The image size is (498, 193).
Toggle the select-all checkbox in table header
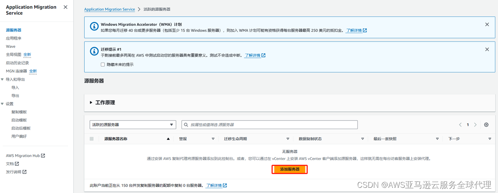(x=92, y=139)
